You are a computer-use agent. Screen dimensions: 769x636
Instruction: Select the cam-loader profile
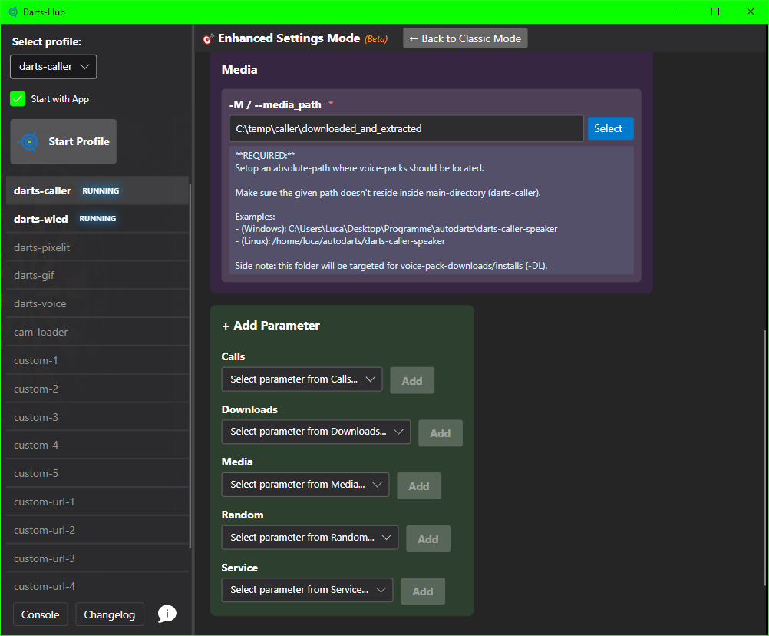click(97, 333)
